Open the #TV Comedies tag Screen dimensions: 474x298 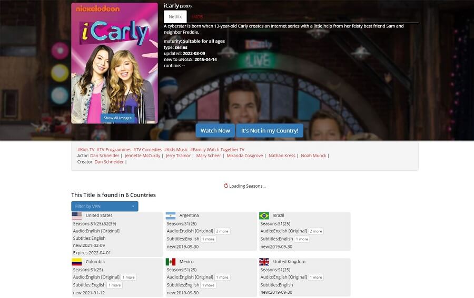pos(147,150)
